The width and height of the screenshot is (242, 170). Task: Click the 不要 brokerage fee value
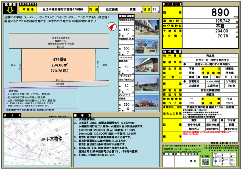pos(220,26)
